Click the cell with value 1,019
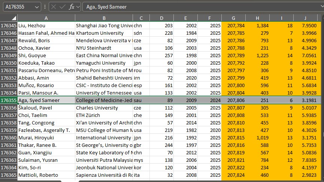The width and height of the screenshot is (324, 182). click(257, 138)
